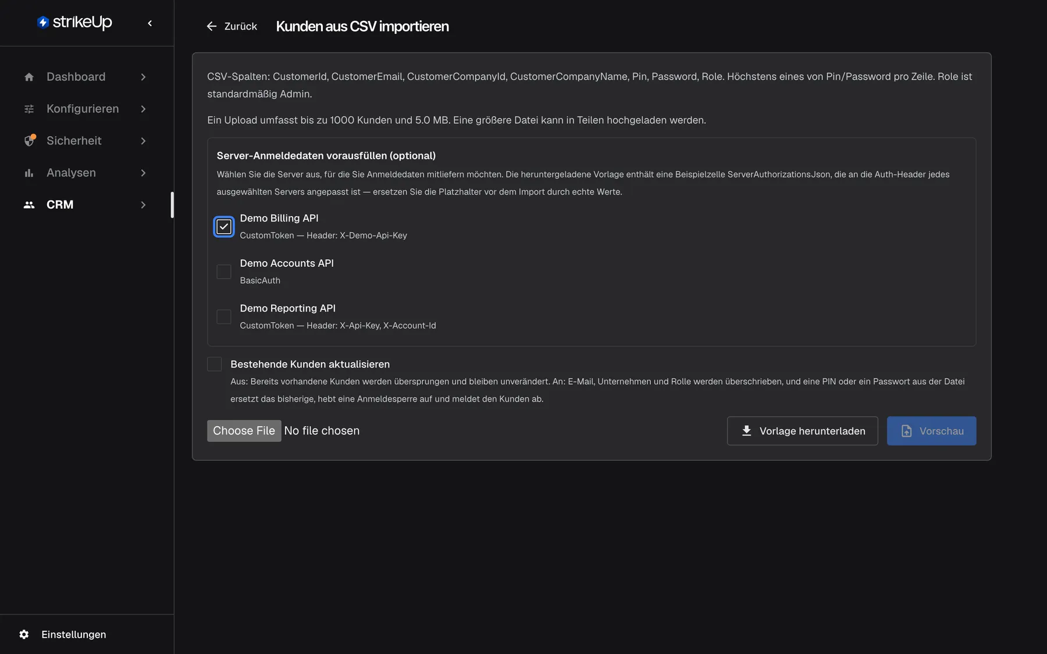Click the Demo Accounts API label
The image size is (1047, 654).
287,263
